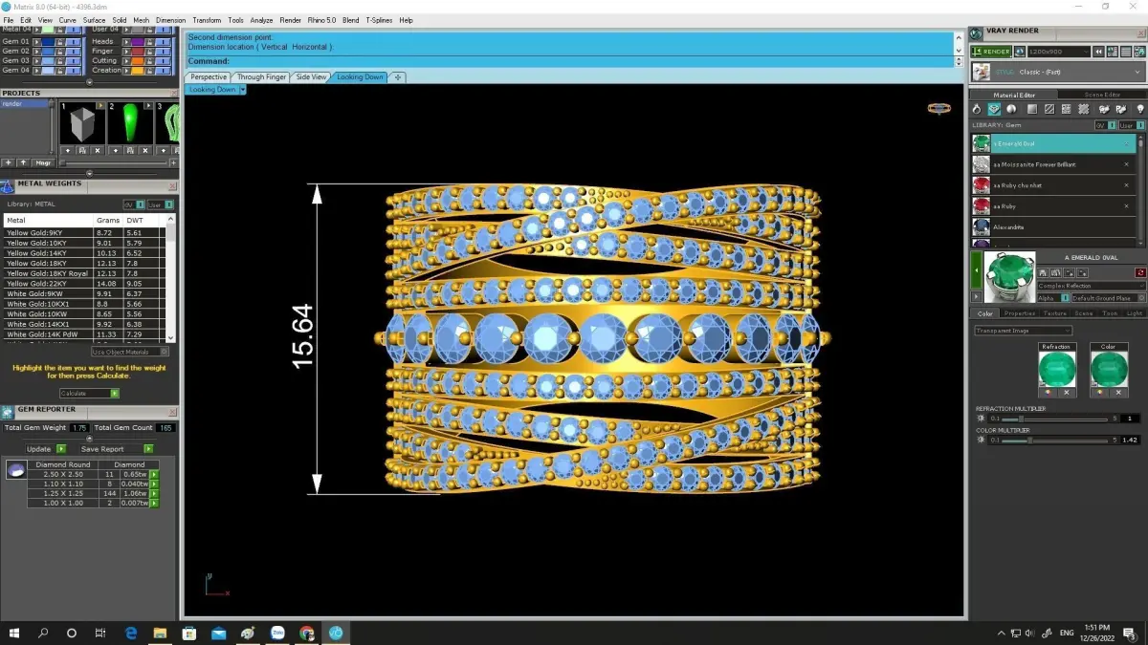Image resolution: width=1148 pixels, height=645 pixels.
Task: Toggle the lock on layer Gem 01
Action: [x=59, y=41]
